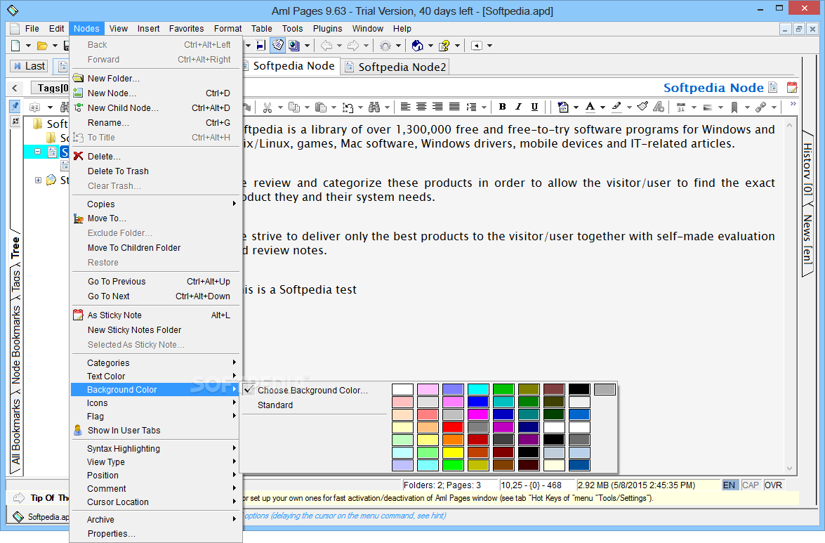Viewport: 825px width, 543px height.
Task: Select Standard background color option
Action: (x=313, y=405)
